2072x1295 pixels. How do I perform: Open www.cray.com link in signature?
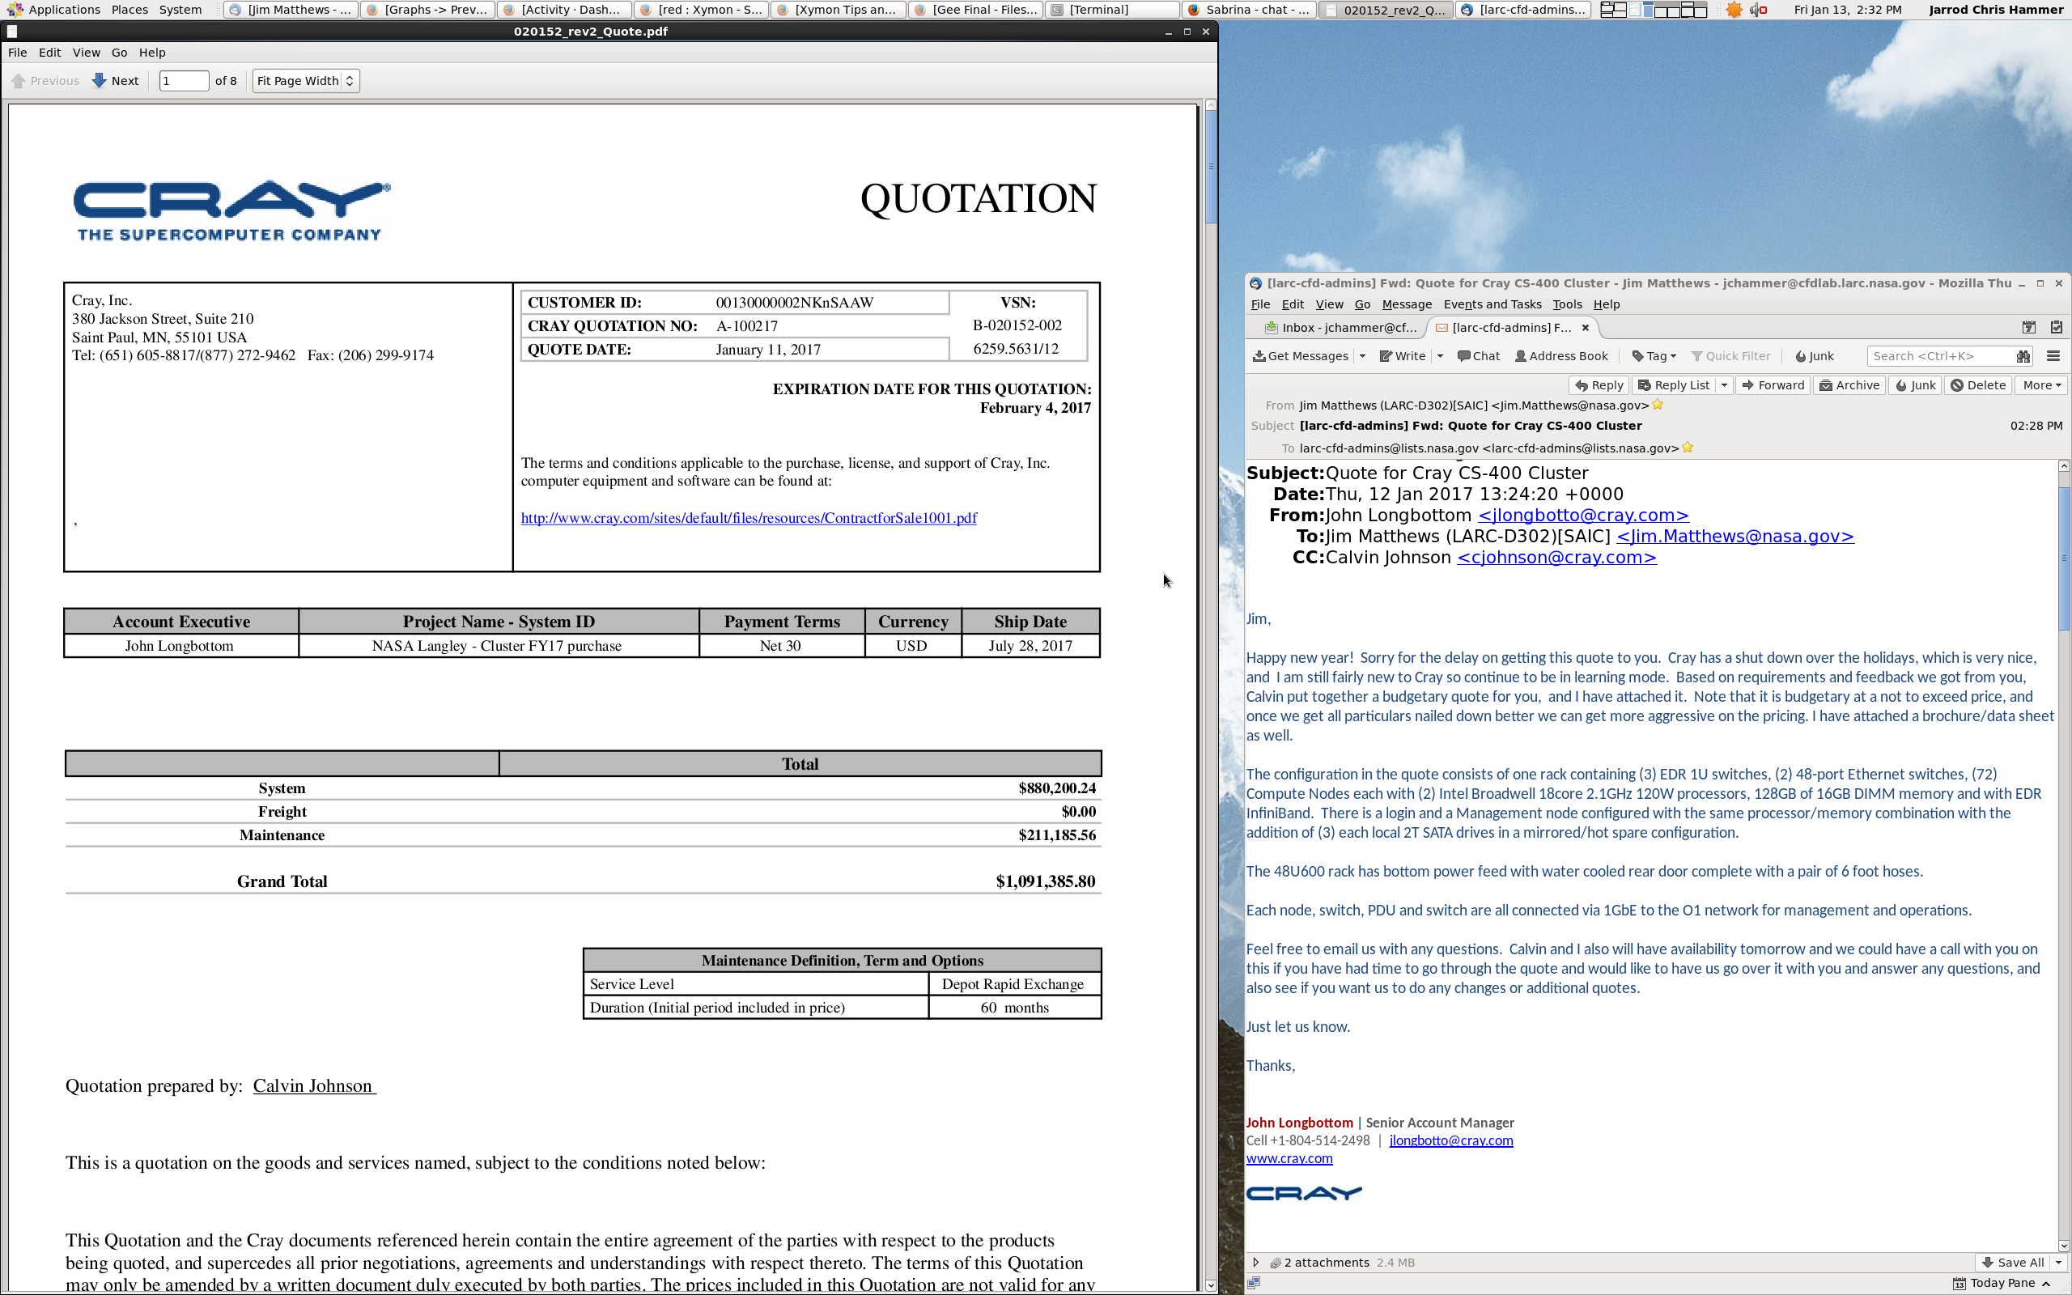click(x=1289, y=1159)
